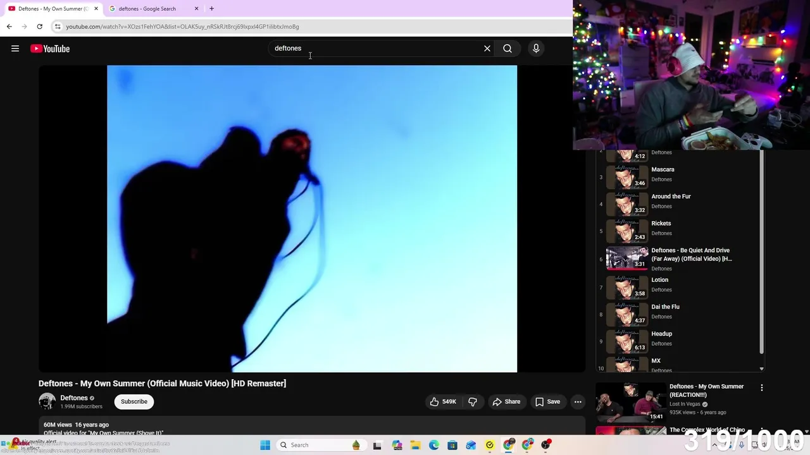This screenshot has width=810, height=455.
Task: Go back in browser history
Action: coord(9,27)
